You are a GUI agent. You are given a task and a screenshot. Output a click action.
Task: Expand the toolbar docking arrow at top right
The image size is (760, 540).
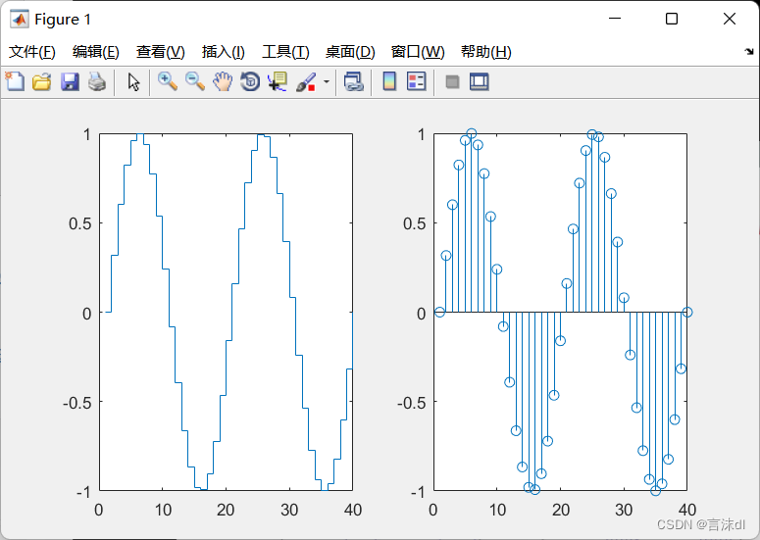(749, 51)
